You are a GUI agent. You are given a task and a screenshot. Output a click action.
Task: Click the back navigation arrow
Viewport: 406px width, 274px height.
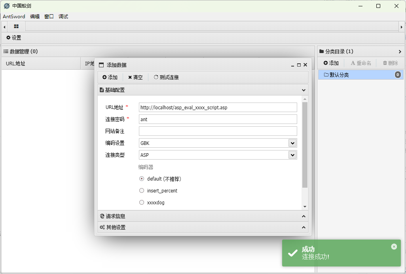tap(4, 26)
